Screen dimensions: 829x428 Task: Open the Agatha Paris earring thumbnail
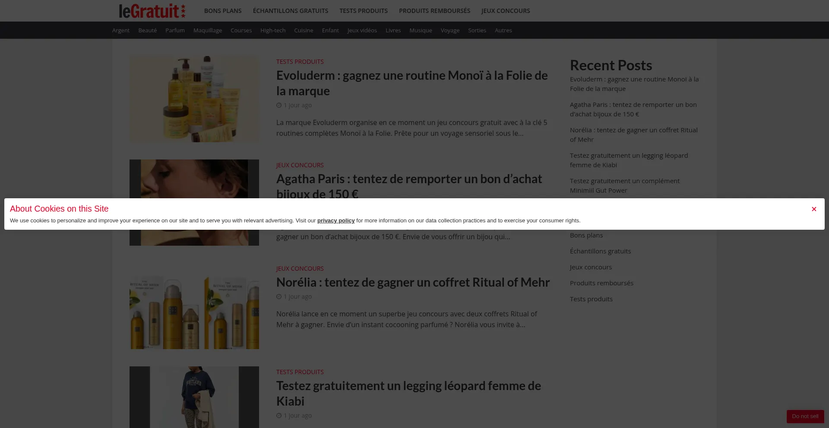[x=194, y=179]
